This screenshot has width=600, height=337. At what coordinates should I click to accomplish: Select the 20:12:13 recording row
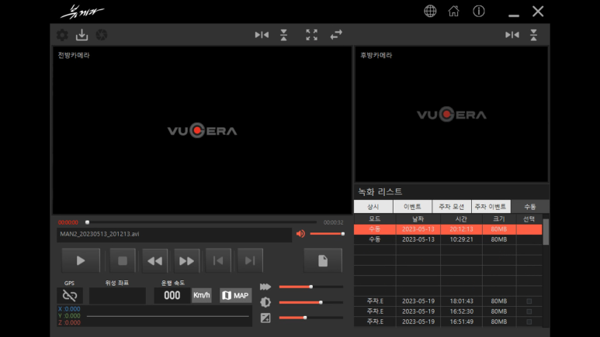tap(448, 229)
